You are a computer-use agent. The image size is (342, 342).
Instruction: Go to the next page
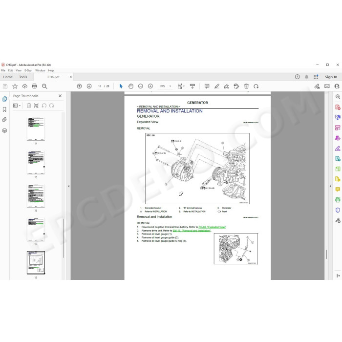pos(89,86)
